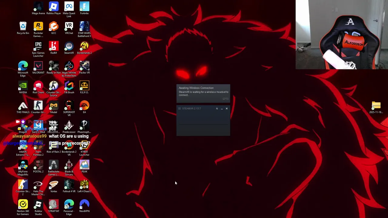Click the Phasmophobia shortcut icon
The image size is (388, 218).
84,127
